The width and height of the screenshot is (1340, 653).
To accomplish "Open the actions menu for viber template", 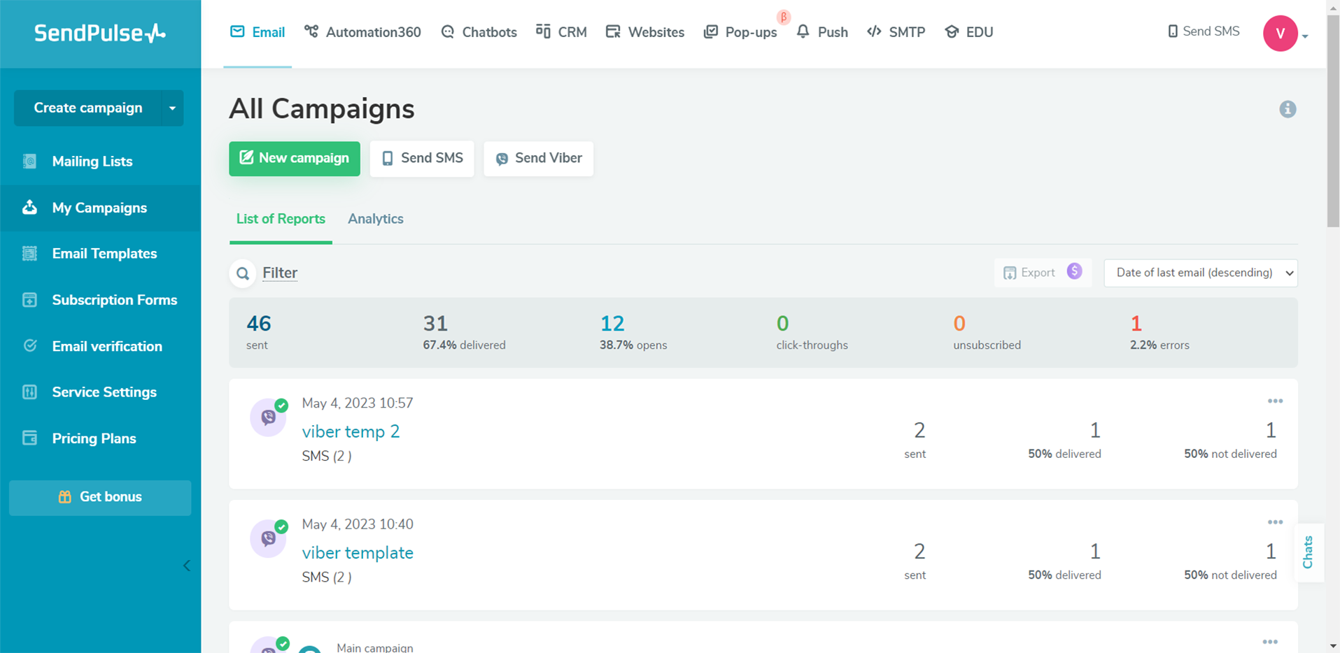I will click(x=1274, y=522).
